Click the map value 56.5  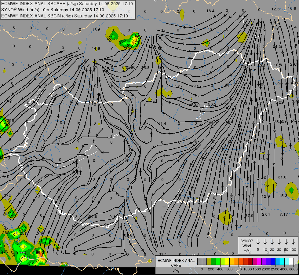(x=93, y=217)
